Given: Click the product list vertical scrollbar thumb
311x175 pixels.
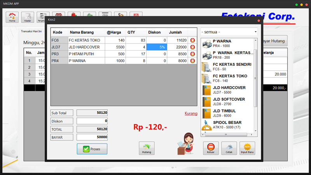Looking at the screenshot, I should pyautogui.click(x=255, y=78).
